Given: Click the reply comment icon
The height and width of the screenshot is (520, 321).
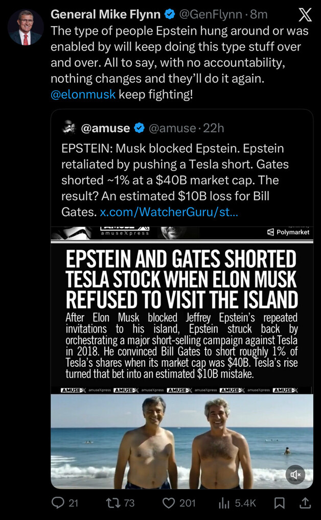Looking at the screenshot, I should (58, 503).
